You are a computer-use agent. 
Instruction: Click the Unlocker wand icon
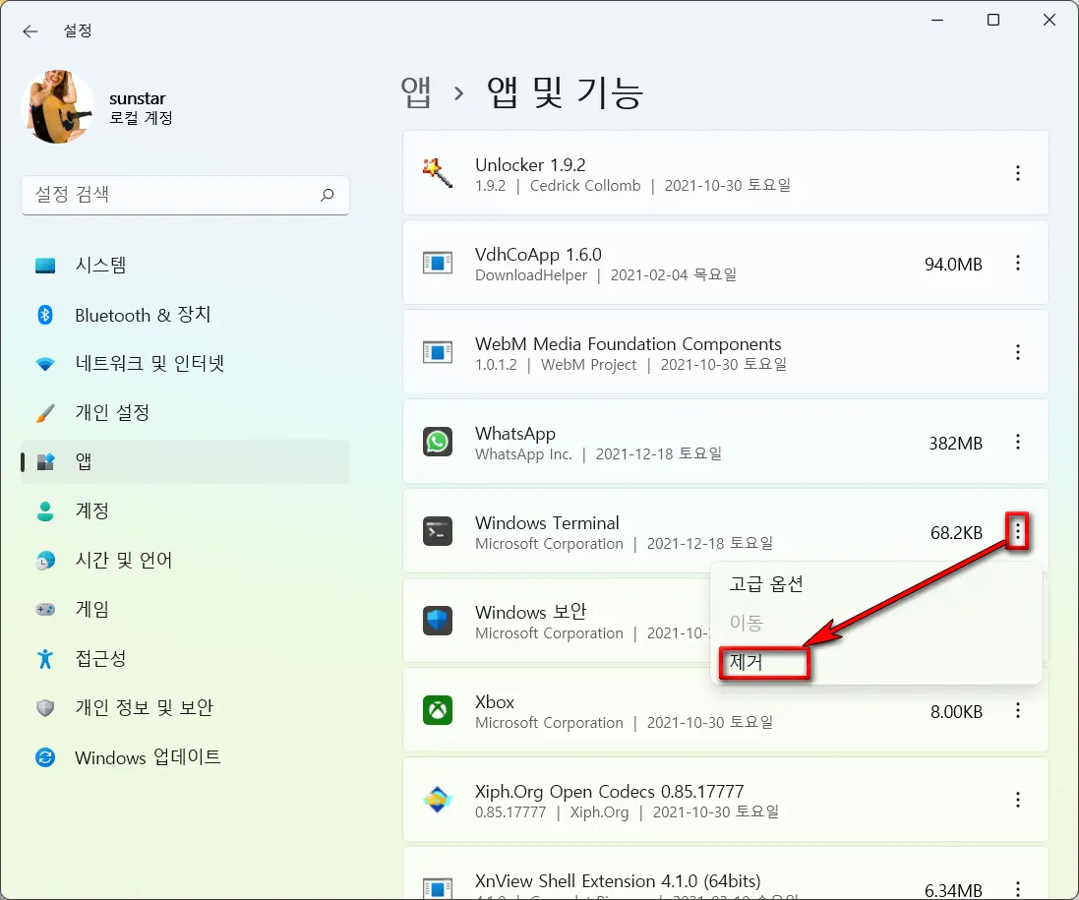438,173
